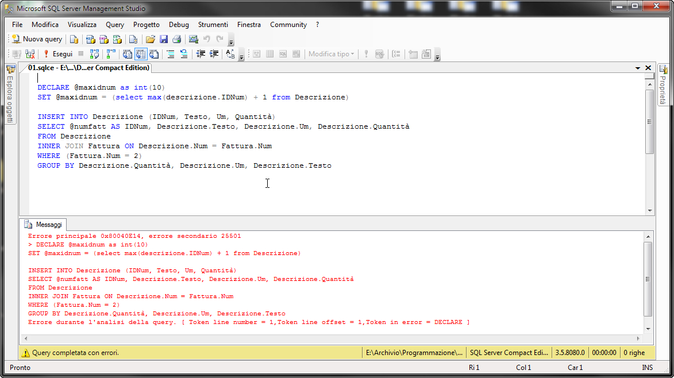The image size is (674, 378).
Task: Open new Analysis Services DMX query icon
Action: pos(103,39)
